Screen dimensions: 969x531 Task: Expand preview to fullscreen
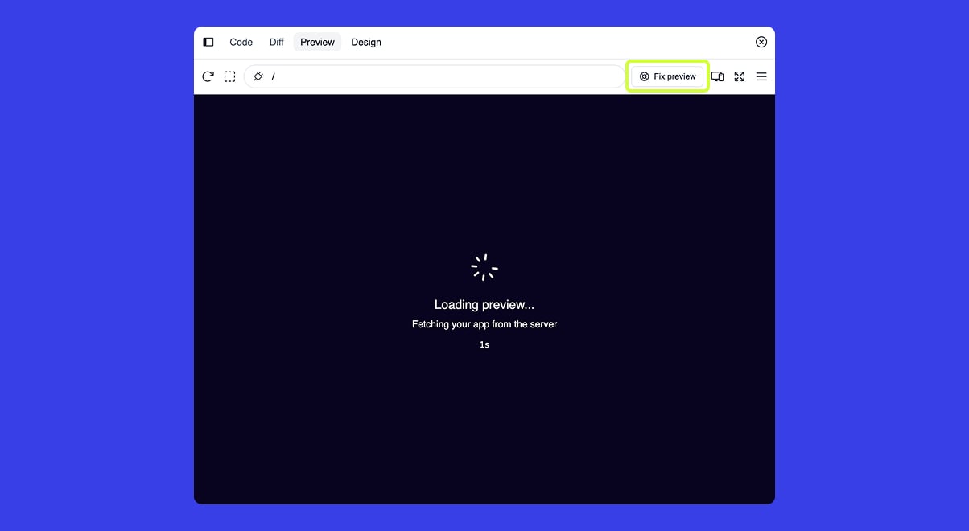740,76
